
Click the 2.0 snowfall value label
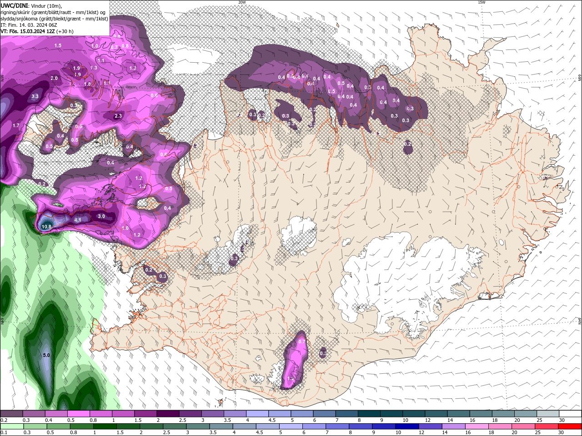pos(54,78)
